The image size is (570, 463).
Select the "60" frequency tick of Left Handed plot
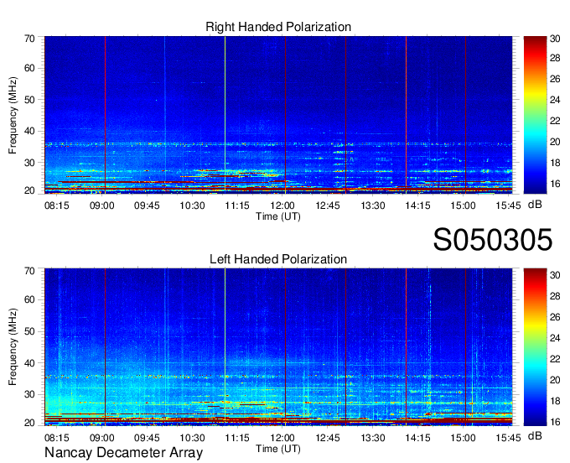click(29, 300)
